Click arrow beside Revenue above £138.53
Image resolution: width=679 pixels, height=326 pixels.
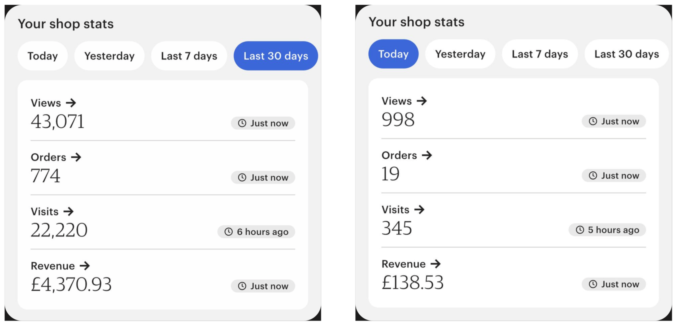coord(436,264)
